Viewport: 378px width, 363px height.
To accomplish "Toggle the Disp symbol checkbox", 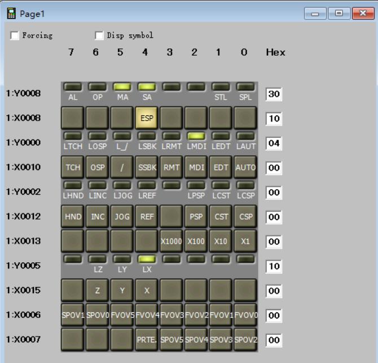I will click(x=99, y=35).
